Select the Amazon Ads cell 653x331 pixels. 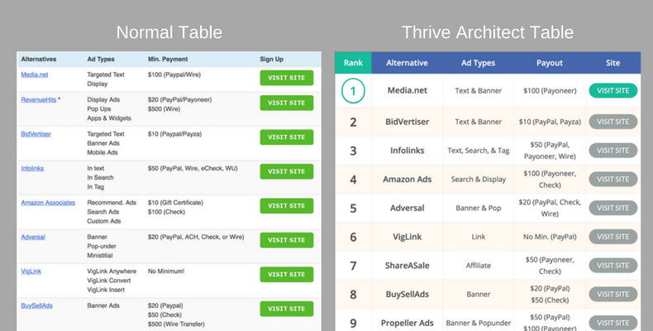click(x=408, y=180)
